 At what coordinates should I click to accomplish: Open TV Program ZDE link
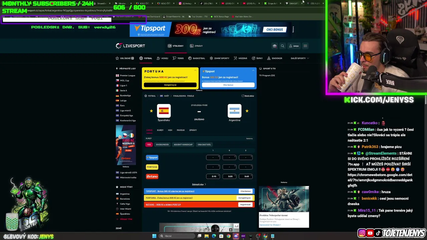click(x=267, y=76)
